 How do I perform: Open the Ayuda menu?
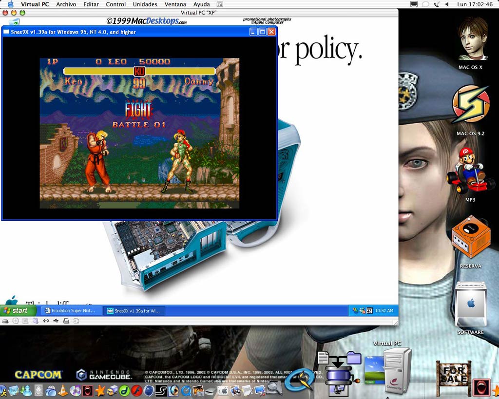(201, 4)
